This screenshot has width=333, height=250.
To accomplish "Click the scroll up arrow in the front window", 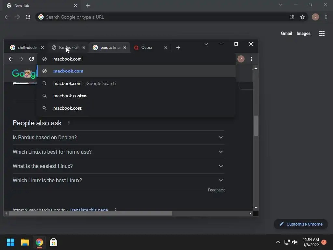I will 256,68.
